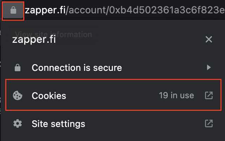Click the zapper.fi heading in the popup
The height and width of the screenshot is (141, 225).
(34, 39)
